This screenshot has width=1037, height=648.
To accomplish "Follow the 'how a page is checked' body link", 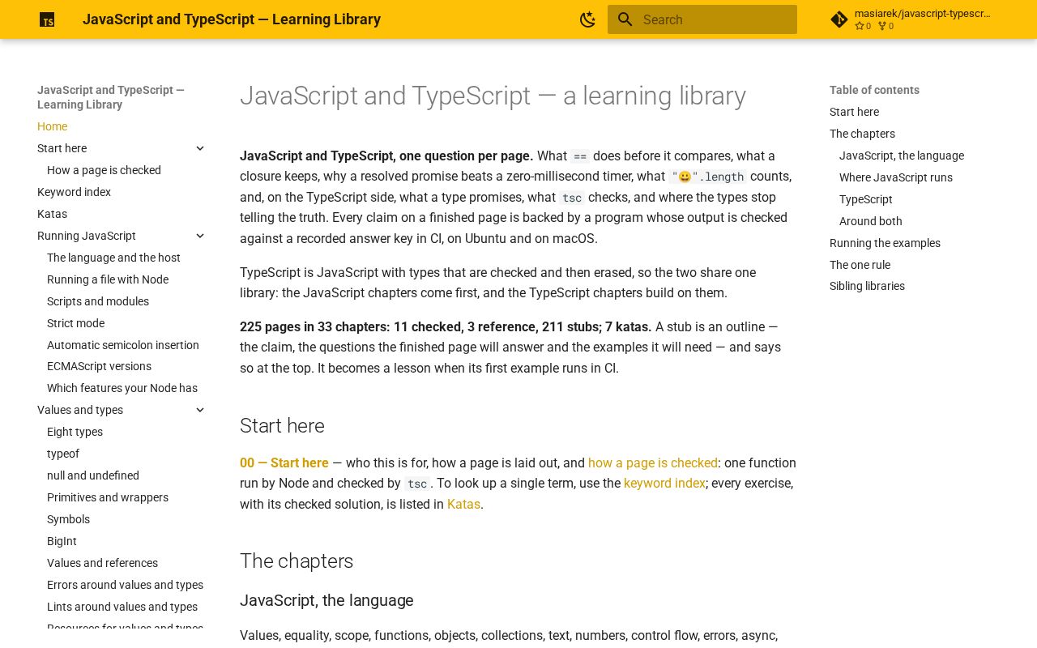I will point(653,463).
